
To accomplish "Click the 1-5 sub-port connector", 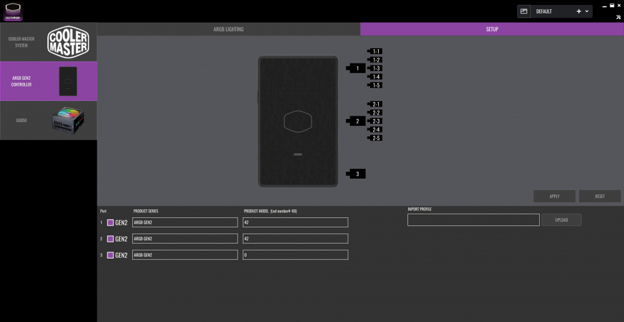I will point(375,85).
